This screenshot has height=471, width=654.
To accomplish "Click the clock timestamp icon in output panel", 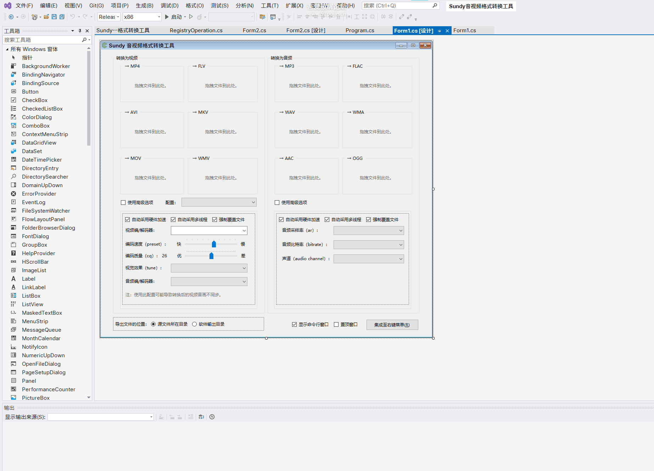I will (x=212, y=417).
